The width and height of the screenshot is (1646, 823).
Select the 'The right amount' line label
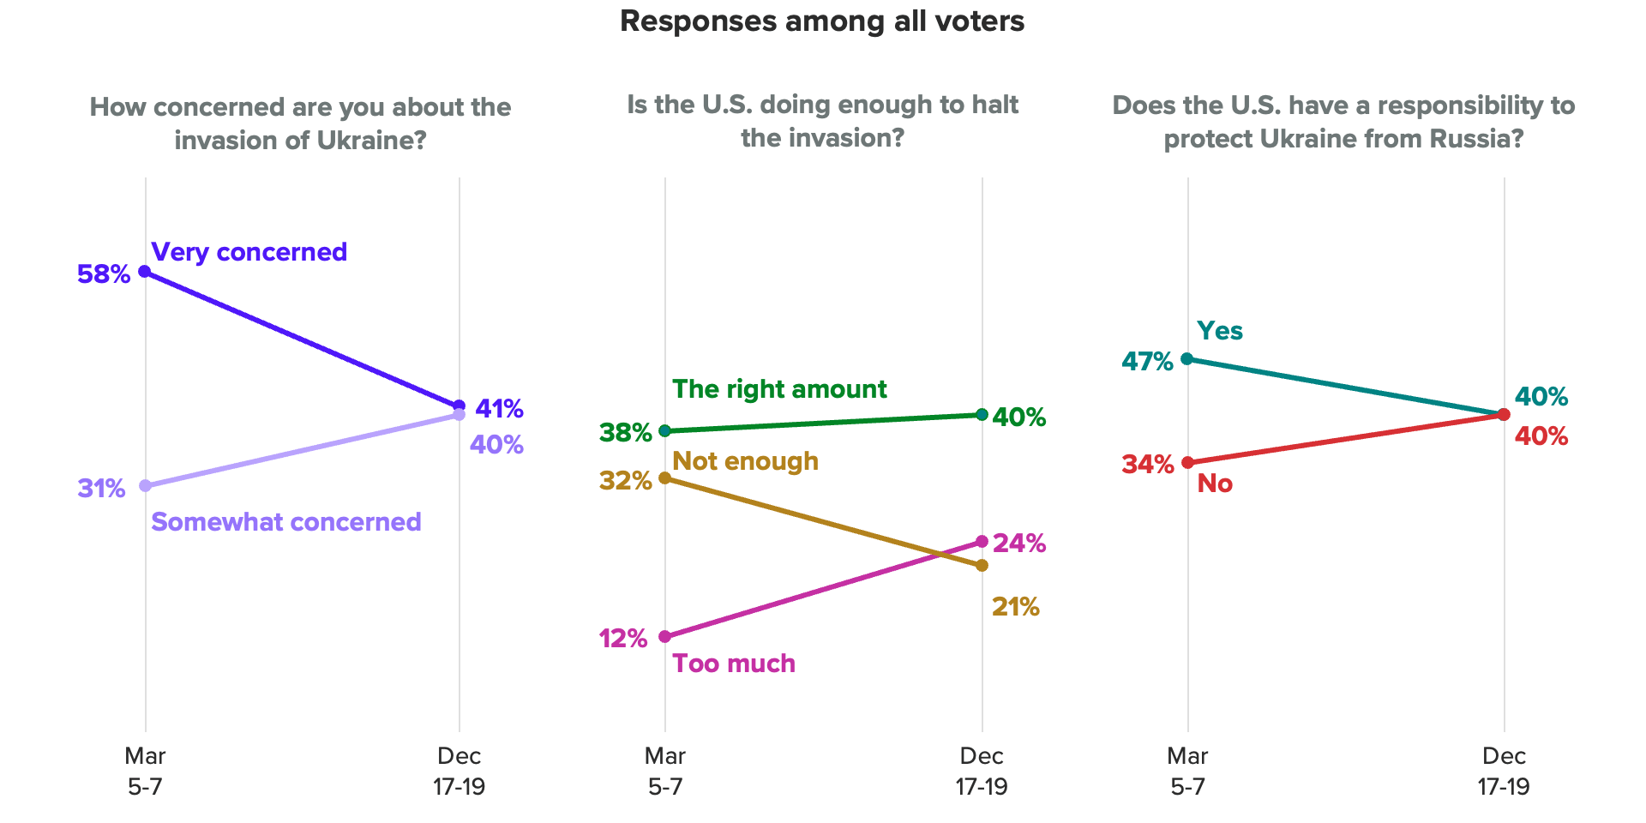click(x=778, y=389)
